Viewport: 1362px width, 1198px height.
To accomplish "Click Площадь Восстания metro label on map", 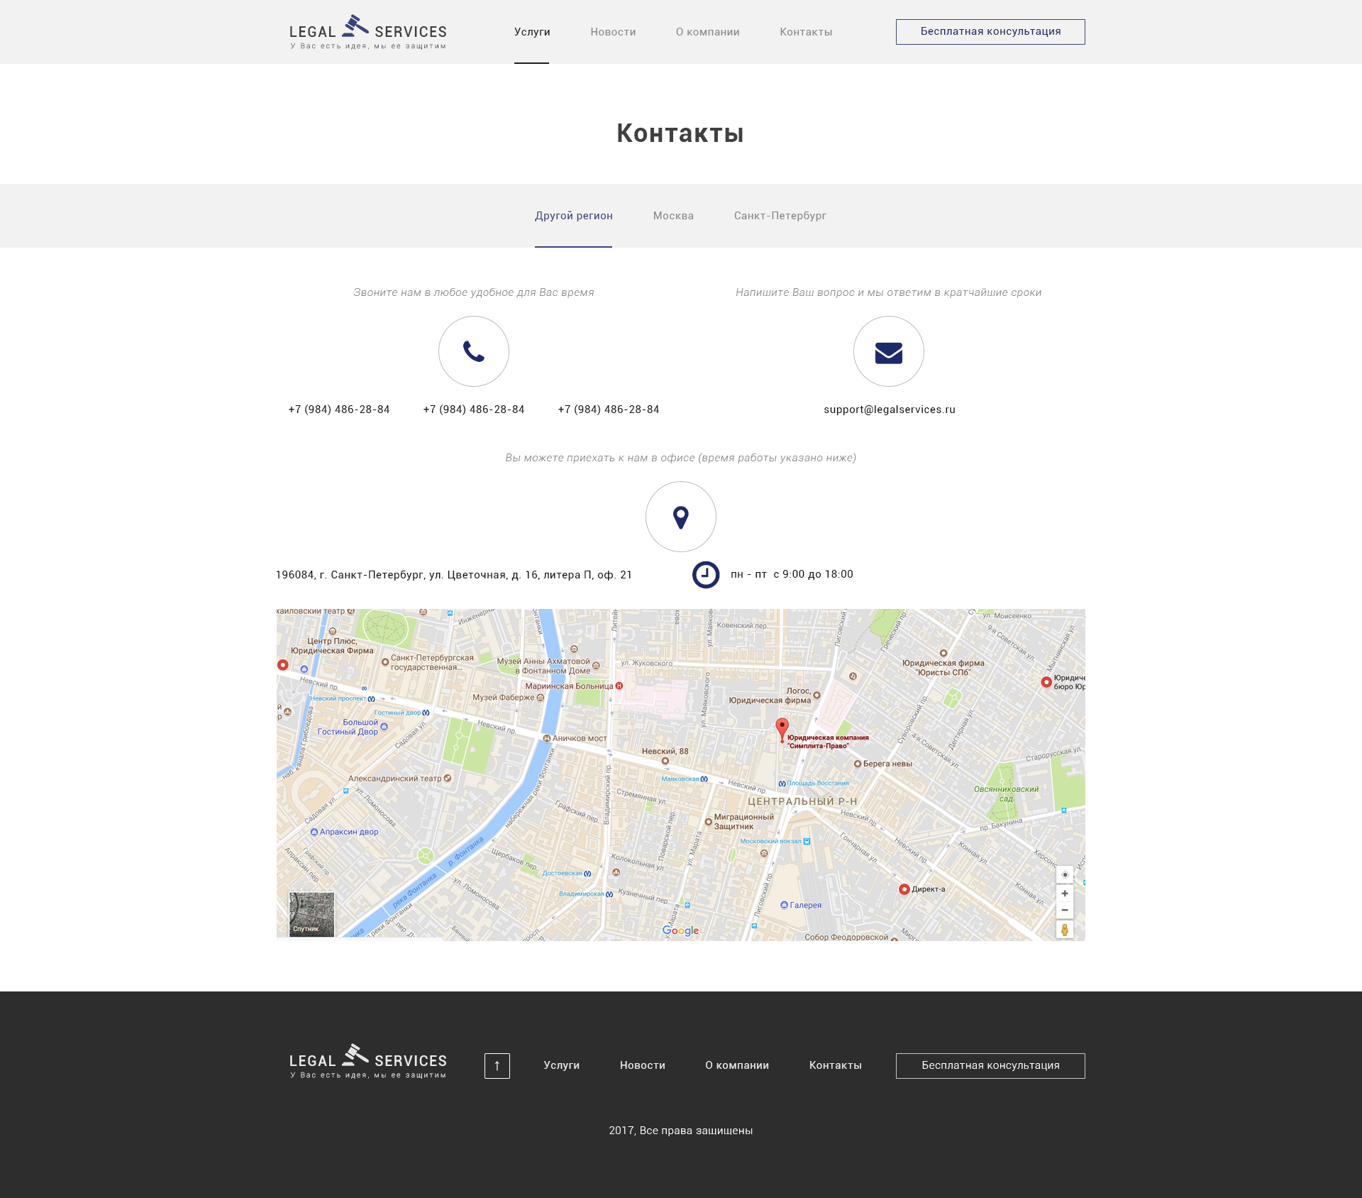I will pos(817,784).
